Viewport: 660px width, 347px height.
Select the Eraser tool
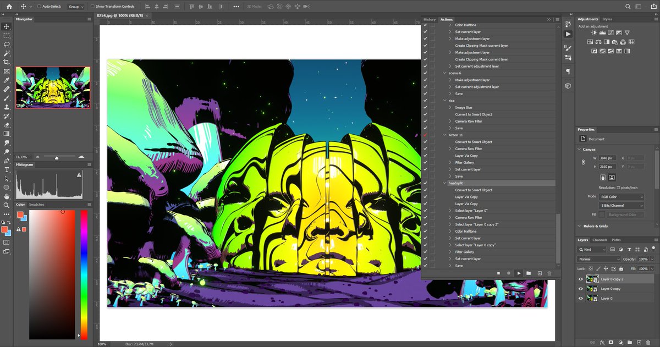[x=7, y=125]
